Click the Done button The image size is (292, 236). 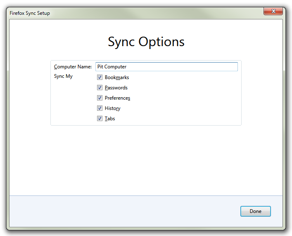pyautogui.click(x=256, y=211)
